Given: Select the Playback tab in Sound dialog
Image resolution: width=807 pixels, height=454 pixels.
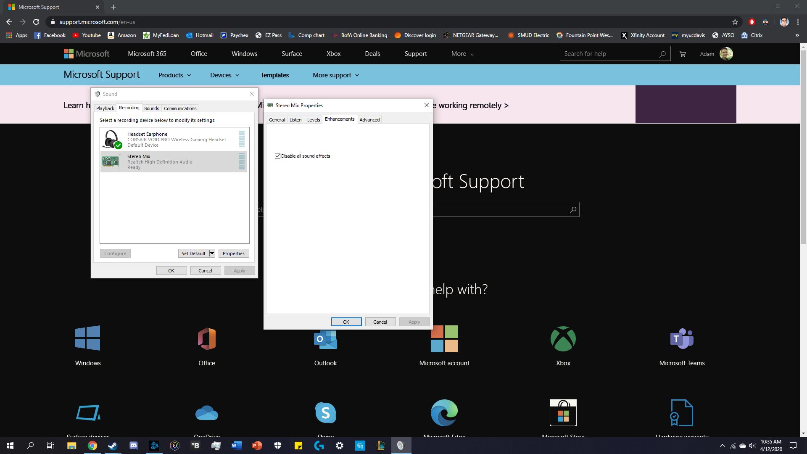Looking at the screenshot, I should pos(105,108).
